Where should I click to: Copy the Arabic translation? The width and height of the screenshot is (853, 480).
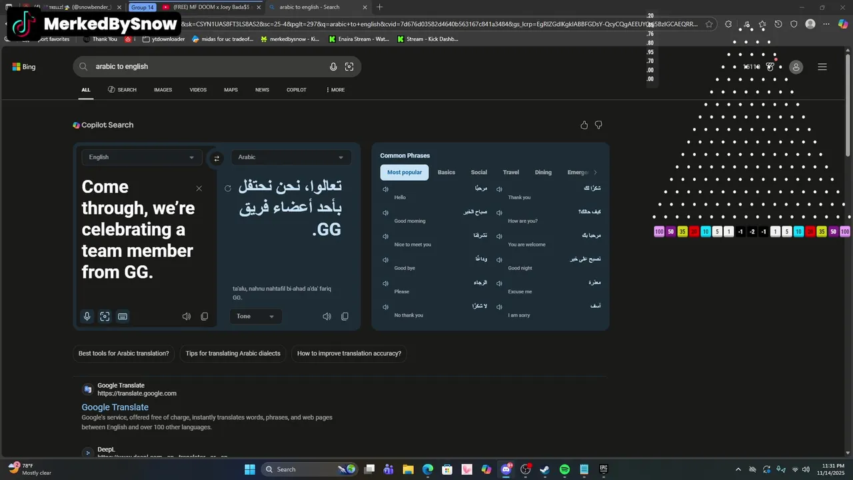(x=345, y=317)
